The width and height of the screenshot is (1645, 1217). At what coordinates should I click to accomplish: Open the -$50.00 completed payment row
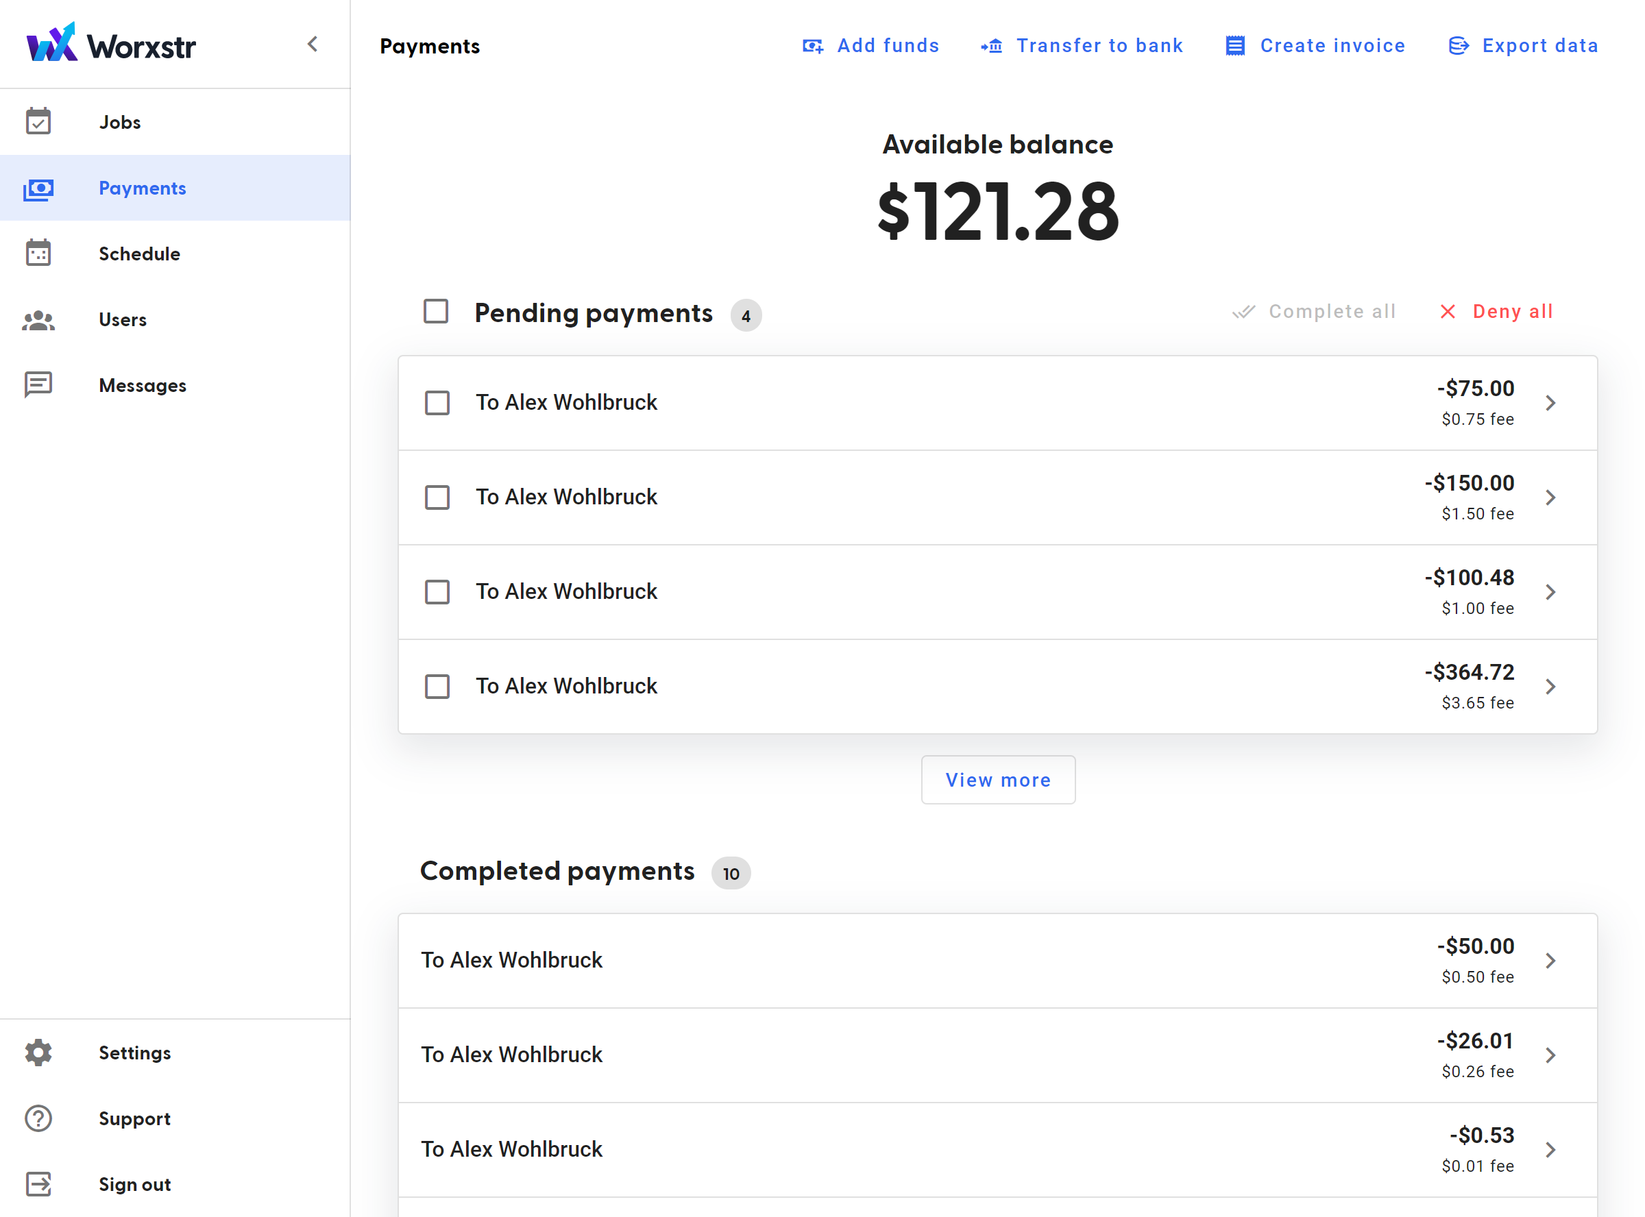tap(997, 961)
